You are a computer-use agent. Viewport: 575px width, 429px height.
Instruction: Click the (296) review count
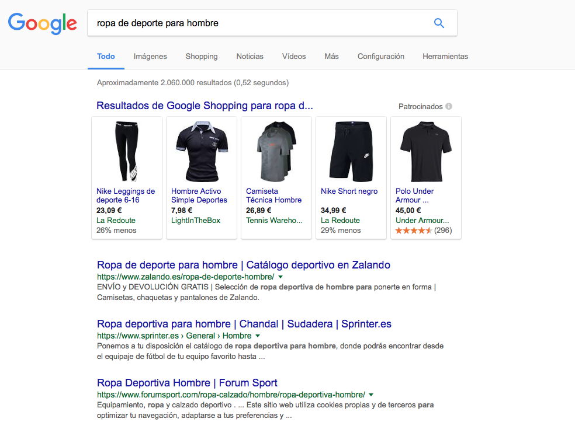pyautogui.click(x=443, y=231)
